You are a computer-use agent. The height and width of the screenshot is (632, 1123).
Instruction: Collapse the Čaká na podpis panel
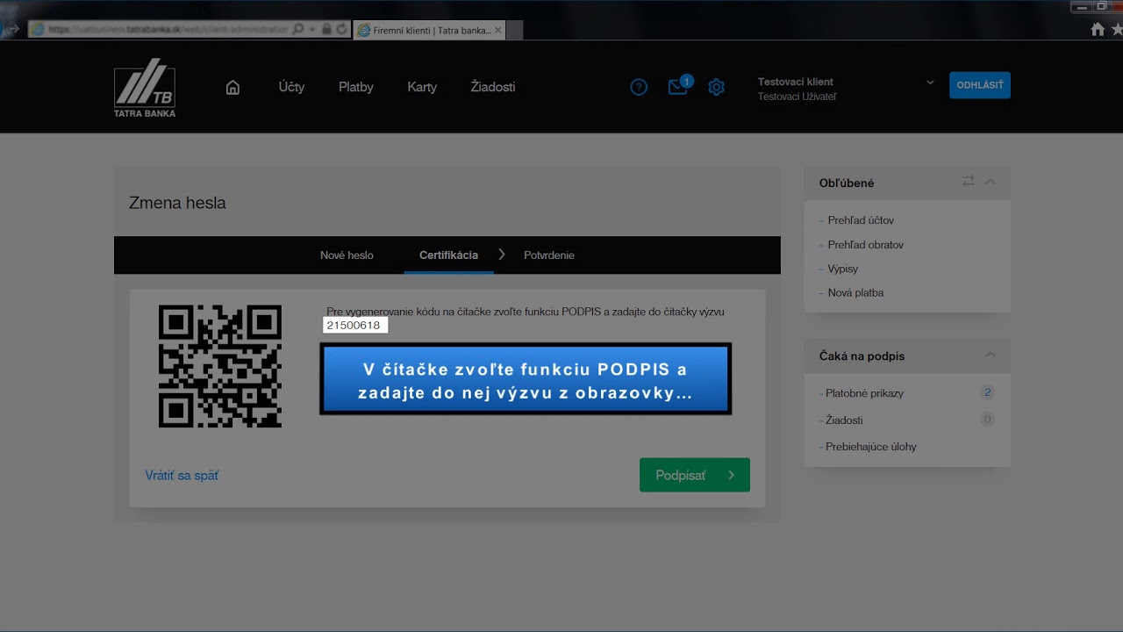[x=991, y=355]
